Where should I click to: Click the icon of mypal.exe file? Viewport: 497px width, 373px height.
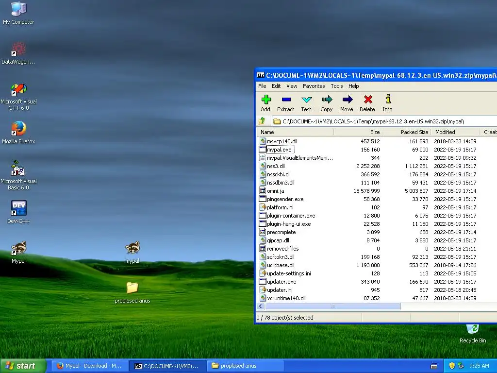(263, 150)
